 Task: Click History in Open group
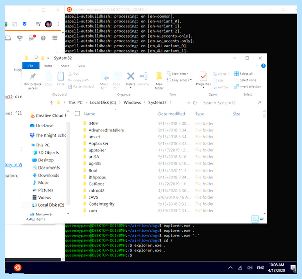tap(221, 87)
